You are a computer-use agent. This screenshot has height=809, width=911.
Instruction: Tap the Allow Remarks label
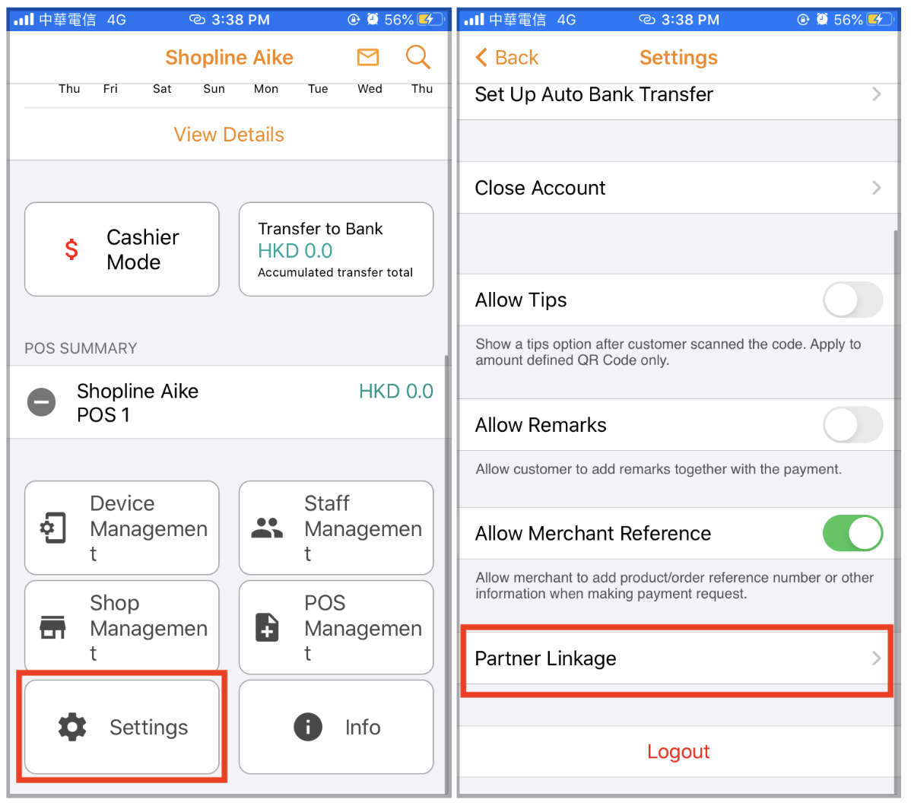[541, 425]
